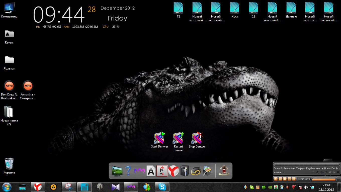Open Skype from the taskbar
This screenshot has height=192, width=341.
[x=162, y=187]
